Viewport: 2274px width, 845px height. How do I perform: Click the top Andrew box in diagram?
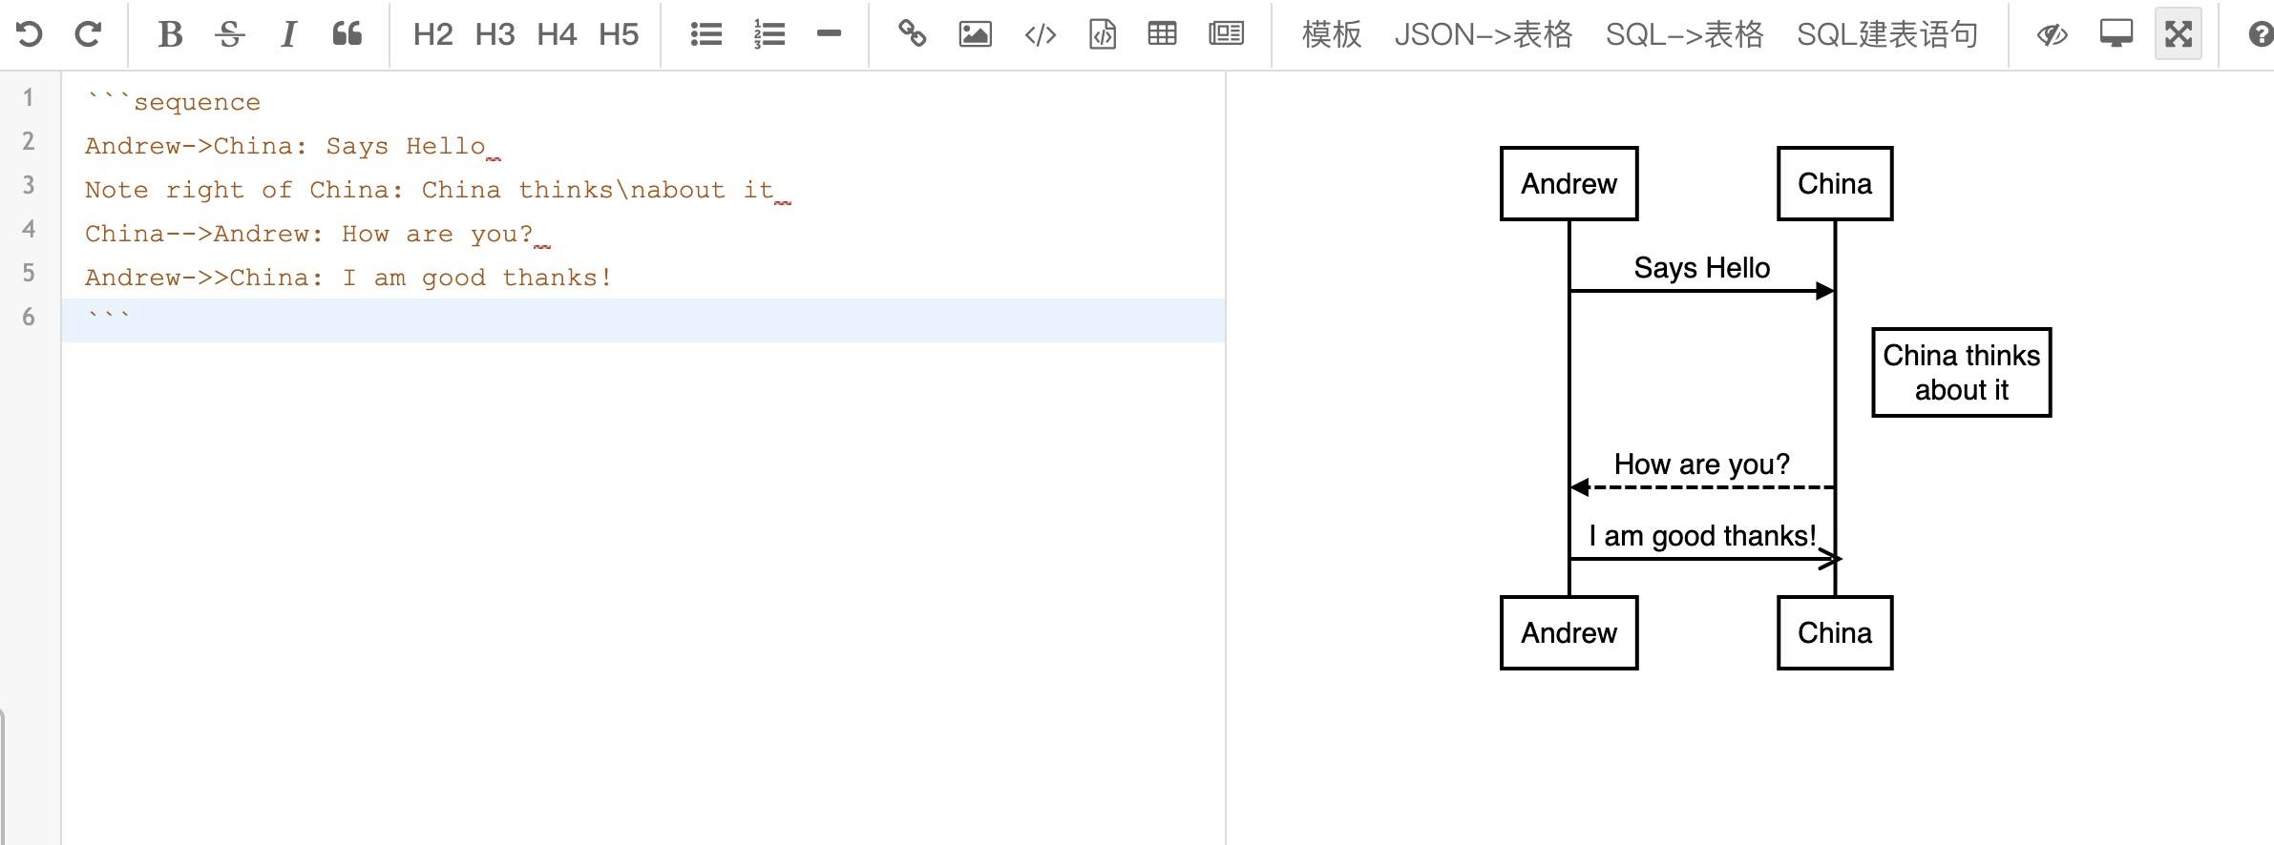point(1569,183)
